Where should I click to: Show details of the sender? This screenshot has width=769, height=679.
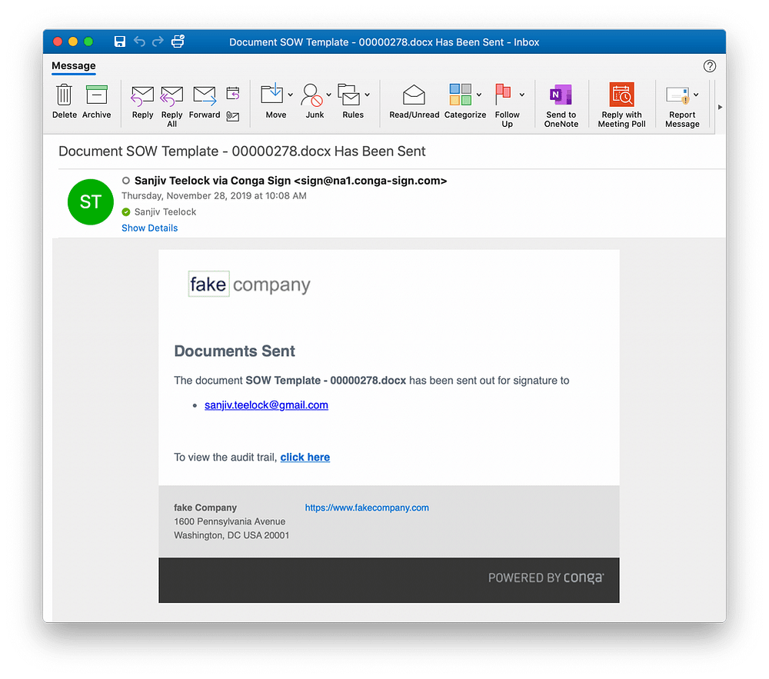click(149, 228)
